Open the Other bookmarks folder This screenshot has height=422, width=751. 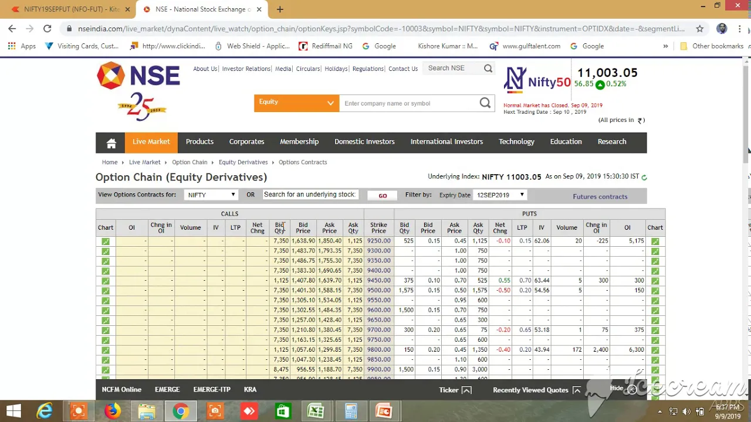[712, 46]
